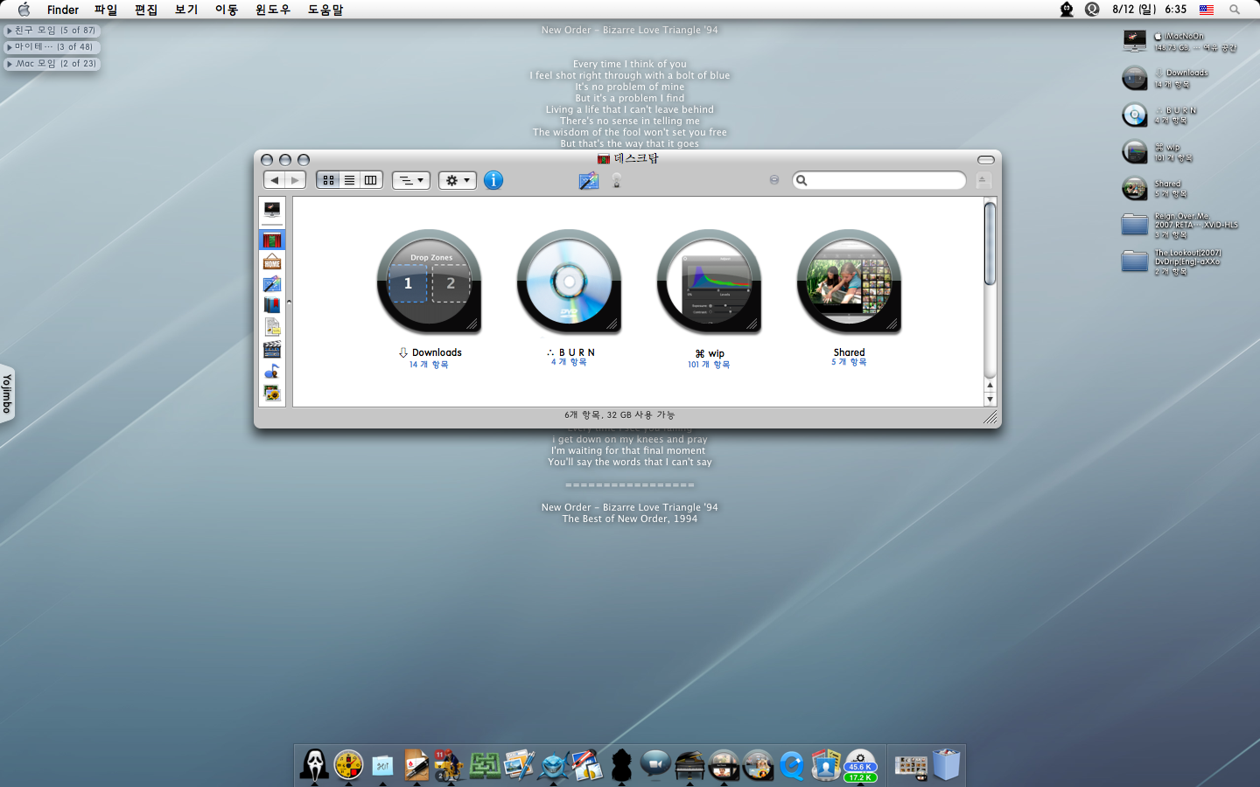
Task: Open the Shared folder in Finder window
Action: click(849, 282)
